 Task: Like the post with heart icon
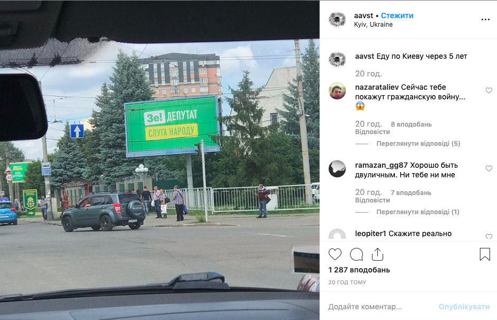pos(335,254)
